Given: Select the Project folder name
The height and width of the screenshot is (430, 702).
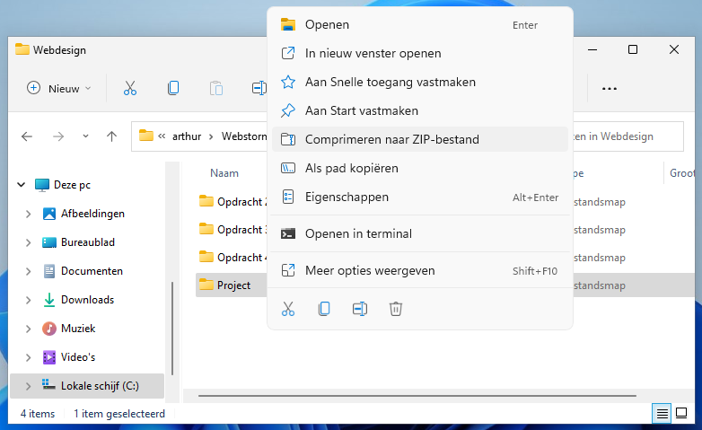Looking at the screenshot, I should [x=233, y=285].
